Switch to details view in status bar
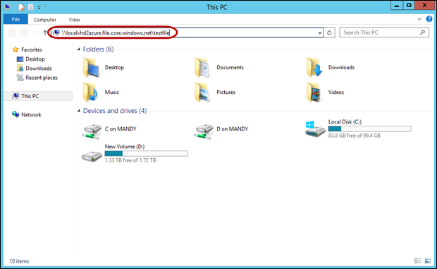This screenshot has height=269, width=437. (417, 261)
